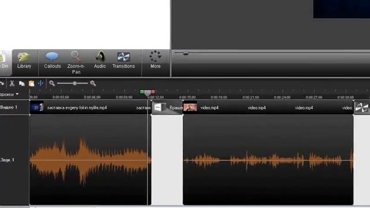The image size is (370, 208).
Task: Select the заставка audio waveform
Action: point(90,160)
